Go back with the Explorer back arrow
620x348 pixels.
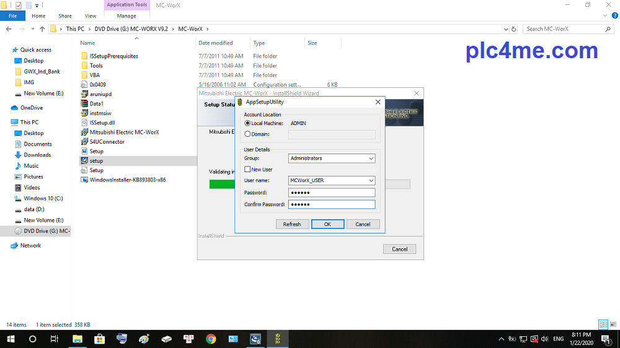pos(9,29)
